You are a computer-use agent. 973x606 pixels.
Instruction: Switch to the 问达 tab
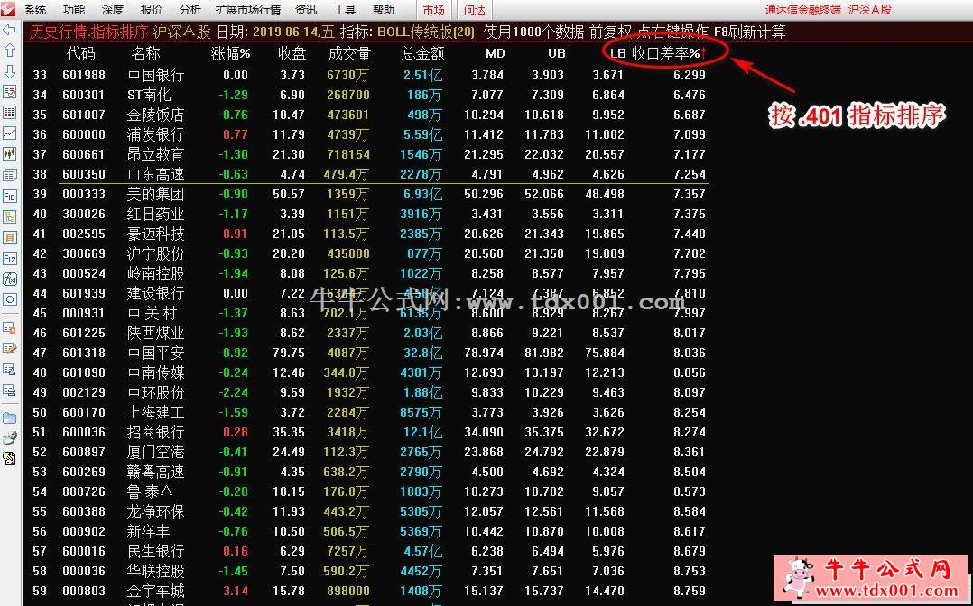pyautogui.click(x=475, y=10)
